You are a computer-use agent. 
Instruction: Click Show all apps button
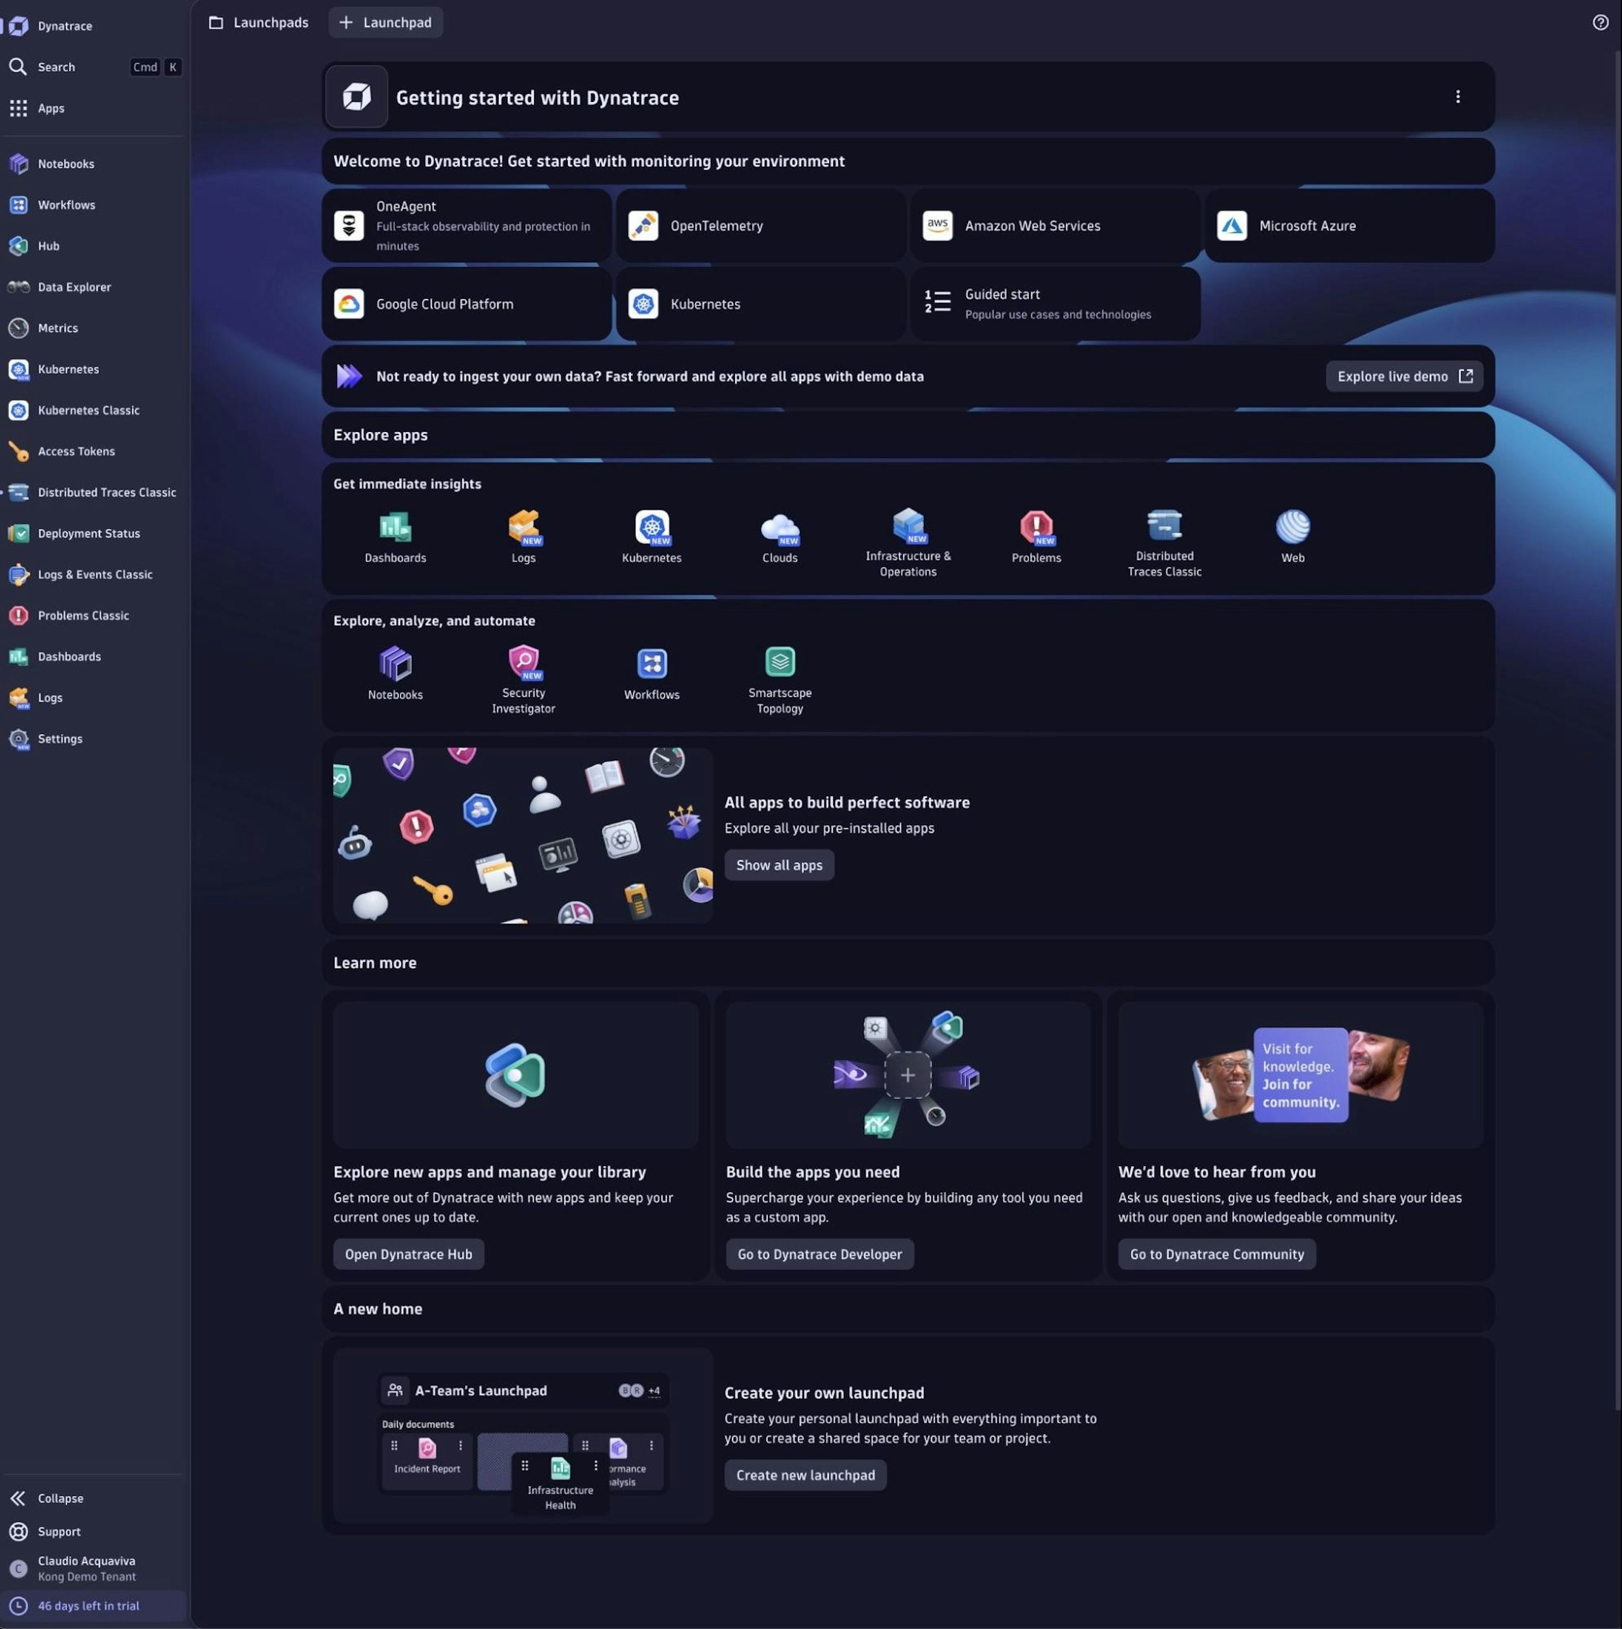click(779, 865)
